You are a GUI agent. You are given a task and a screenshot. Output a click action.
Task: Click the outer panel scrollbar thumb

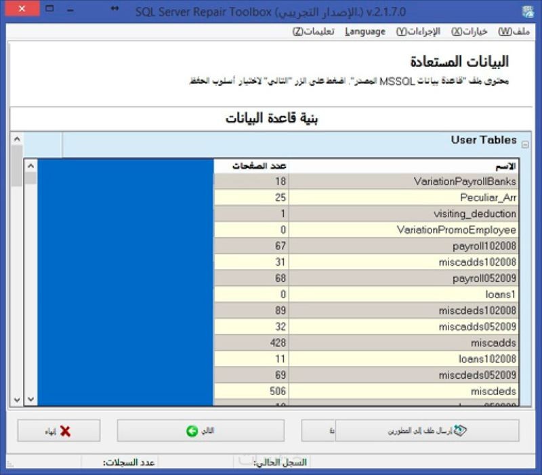pos(16,165)
